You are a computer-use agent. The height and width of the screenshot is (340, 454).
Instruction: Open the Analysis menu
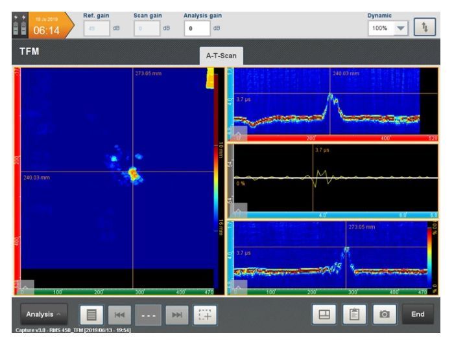(44, 314)
